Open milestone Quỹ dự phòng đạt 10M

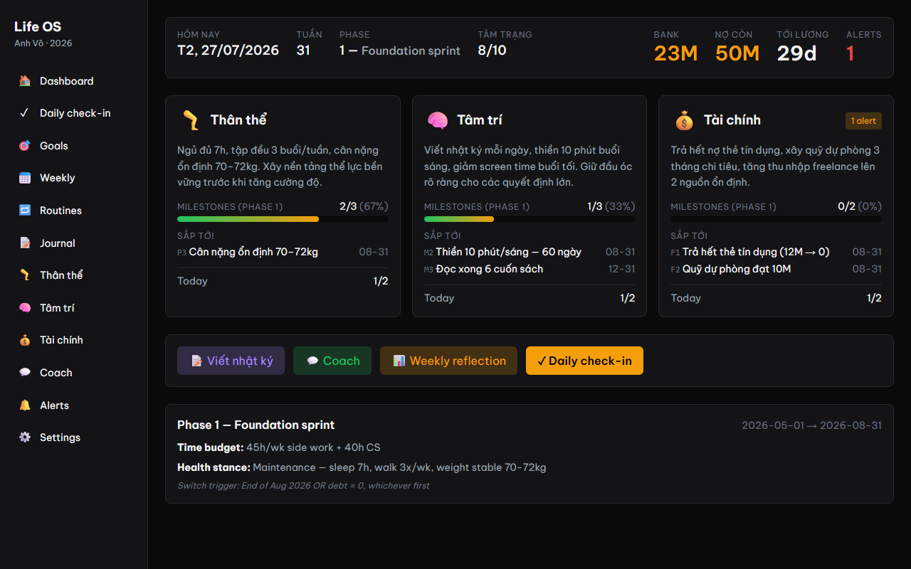[776, 269]
